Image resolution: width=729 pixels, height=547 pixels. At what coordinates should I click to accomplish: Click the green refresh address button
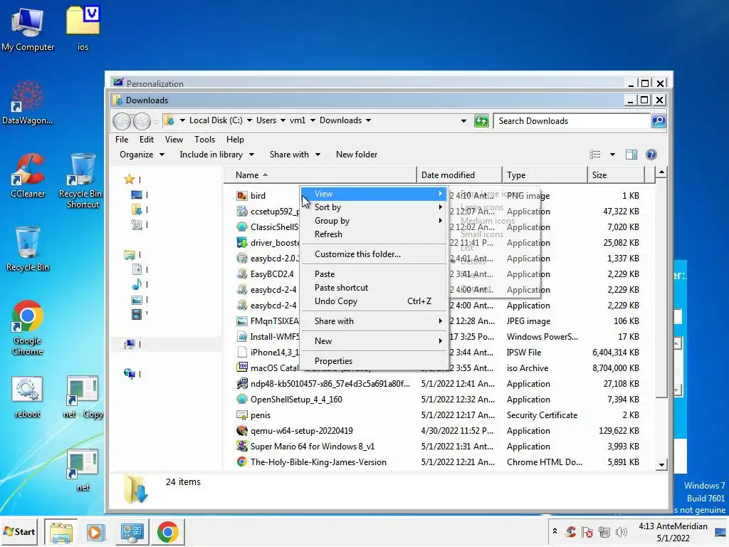pos(481,121)
